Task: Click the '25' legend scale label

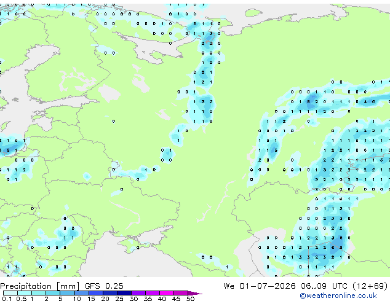Action: [119, 299]
